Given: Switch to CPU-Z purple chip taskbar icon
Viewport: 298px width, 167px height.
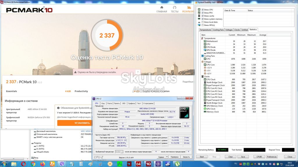Looking at the screenshot, I should 158,164.
